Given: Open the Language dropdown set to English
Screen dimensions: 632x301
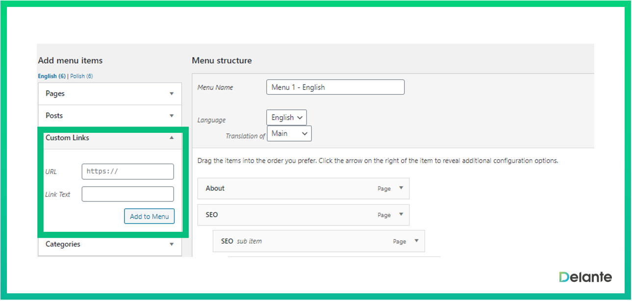Looking at the screenshot, I should pos(286,118).
